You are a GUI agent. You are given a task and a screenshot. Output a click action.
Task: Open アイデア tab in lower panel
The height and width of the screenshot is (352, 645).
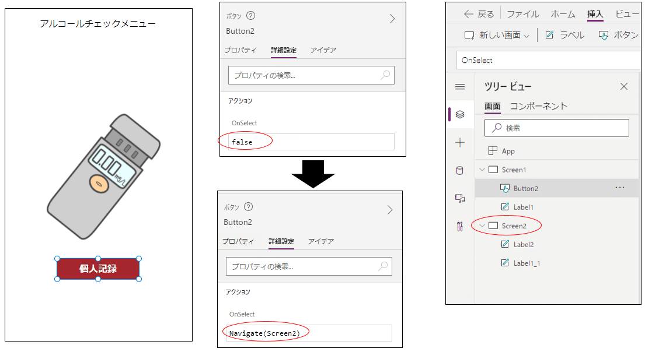click(x=321, y=241)
